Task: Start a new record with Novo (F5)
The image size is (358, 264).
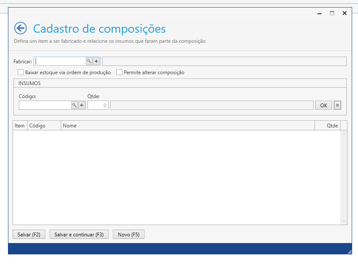Action: [129, 235]
